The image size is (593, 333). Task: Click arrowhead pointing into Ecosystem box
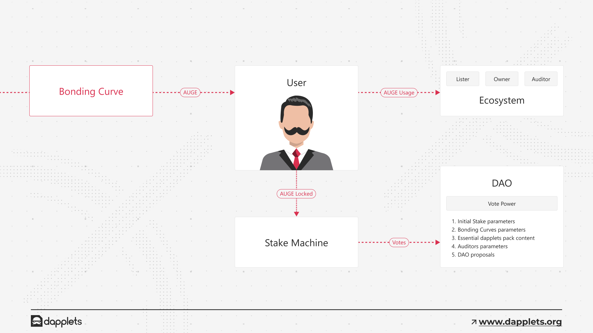point(437,92)
